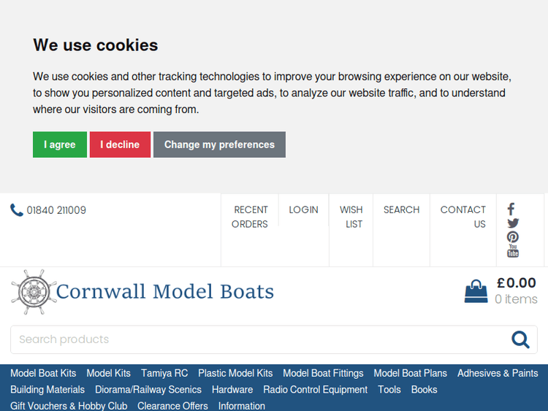Open Adhesives & Paints category
The image size is (548, 411).
point(498,373)
